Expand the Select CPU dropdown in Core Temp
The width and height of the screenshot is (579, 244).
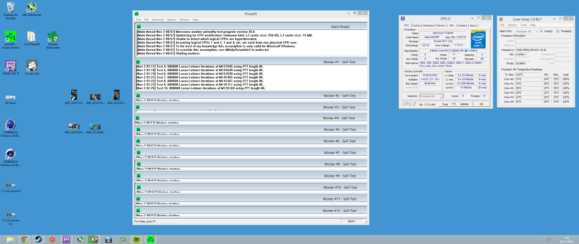527,31
